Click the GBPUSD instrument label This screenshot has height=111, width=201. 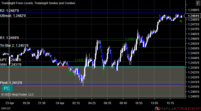click(6, 109)
